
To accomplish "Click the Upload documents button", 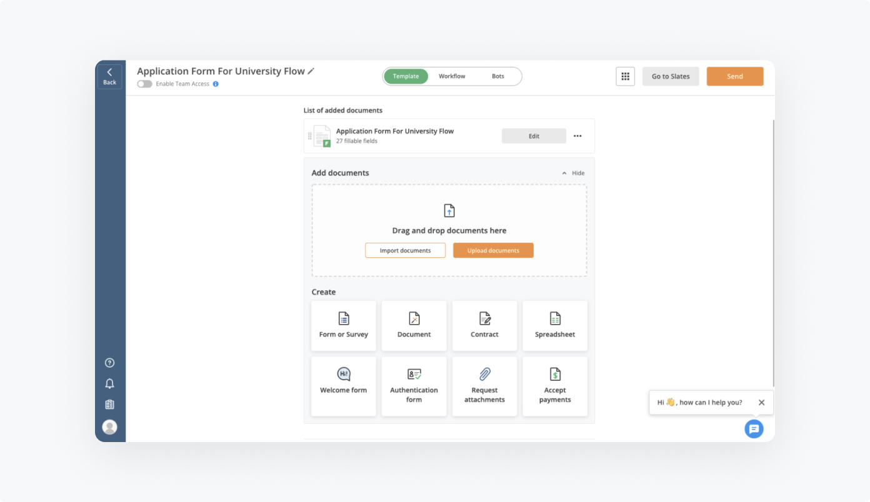I will (493, 250).
